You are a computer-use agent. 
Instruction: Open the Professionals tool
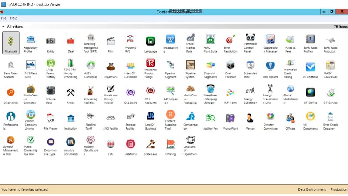10,121
